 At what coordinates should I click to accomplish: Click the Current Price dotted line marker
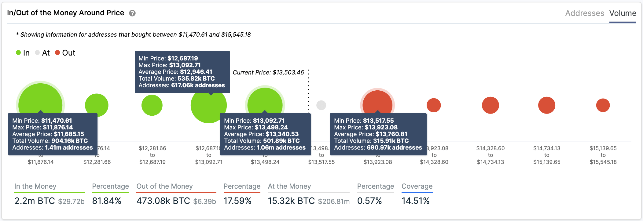coord(309,91)
